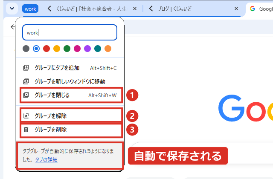Click the Google logo on the page

tap(246, 108)
